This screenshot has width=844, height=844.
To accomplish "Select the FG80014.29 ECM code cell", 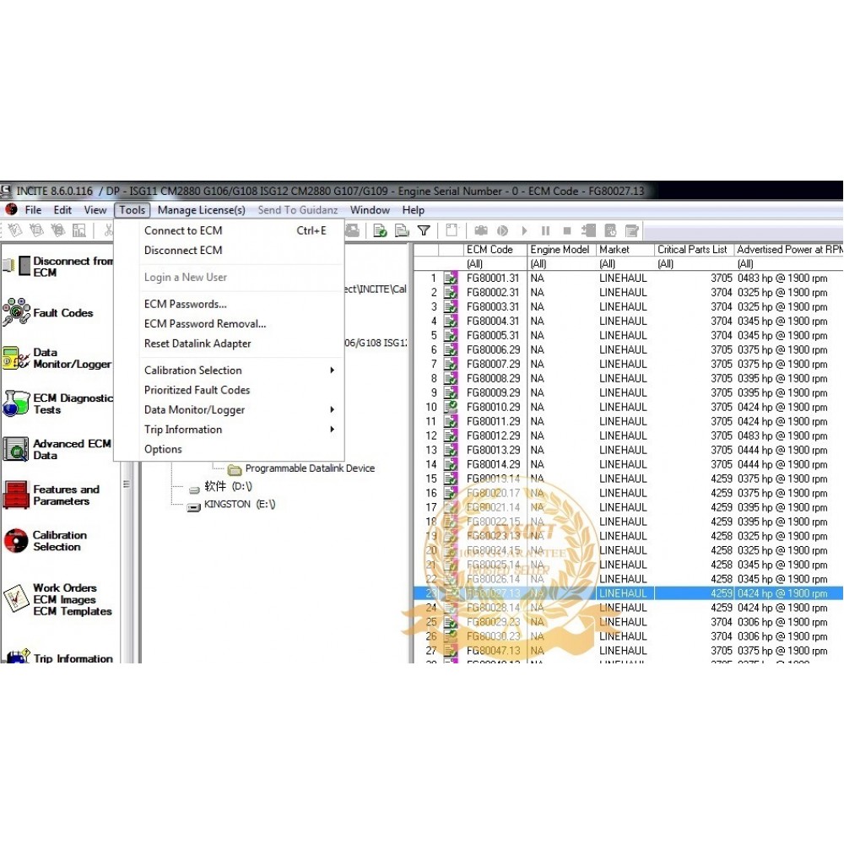I will pos(493,464).
